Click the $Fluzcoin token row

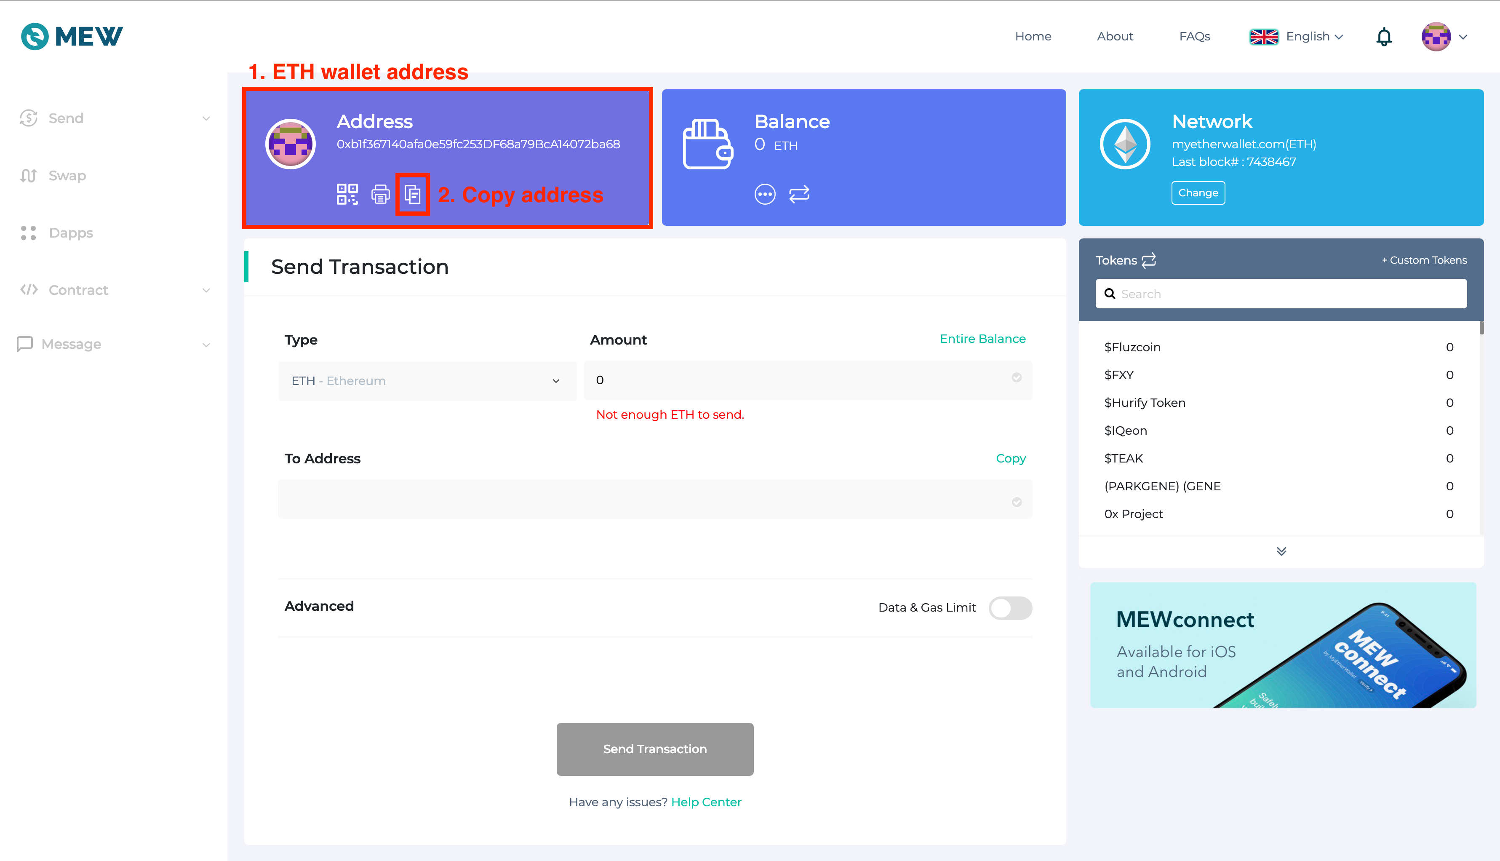coord(1278,347)
